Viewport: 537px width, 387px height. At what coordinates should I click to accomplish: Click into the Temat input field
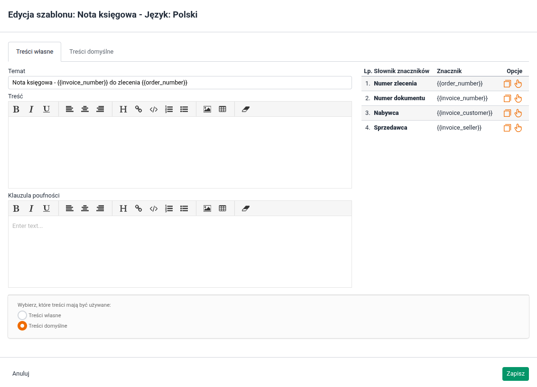tap(180, 83)
